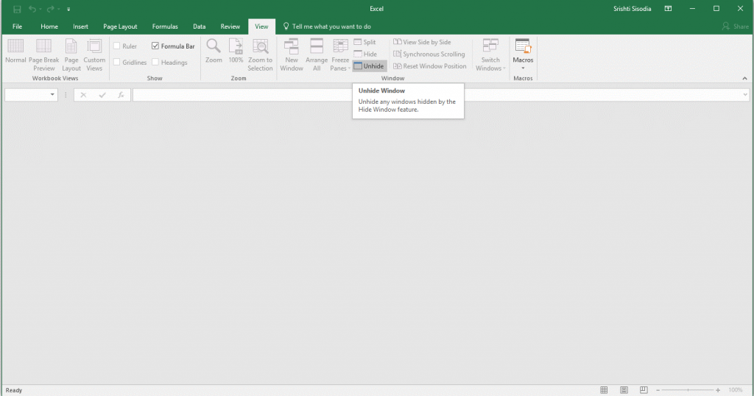Open the File menu
This screenshot has height=396, width=754.
18,26
